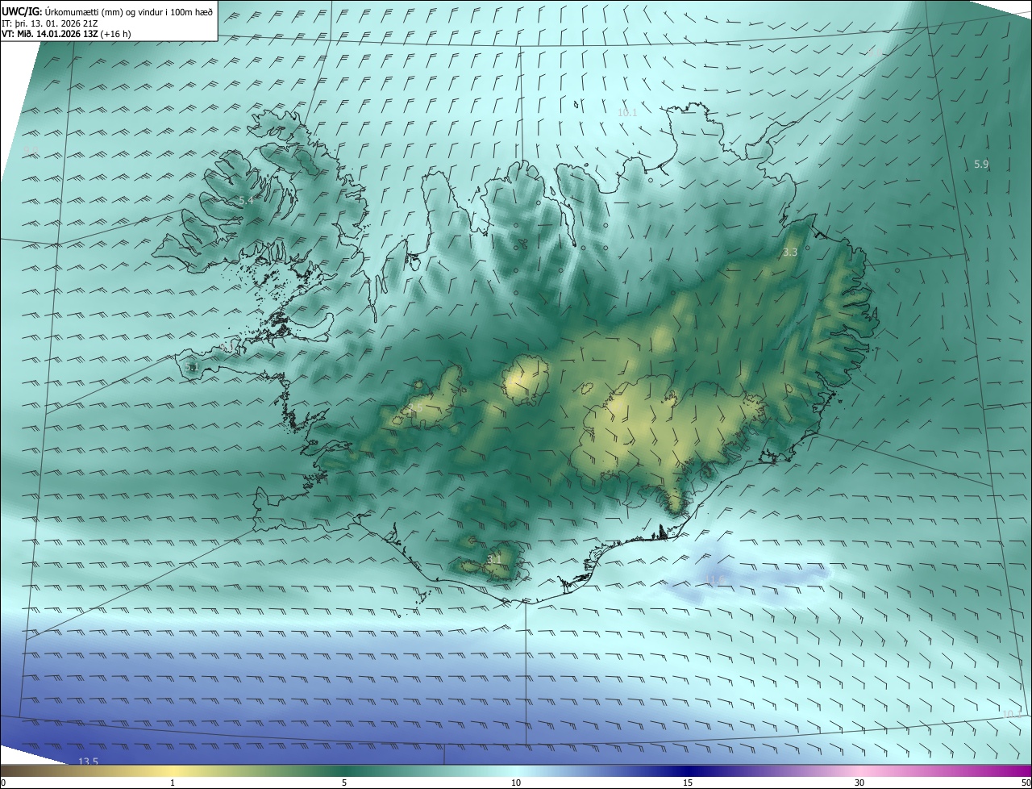
Task: Click the colour bar tick label "0"
Action: point(3,783)
